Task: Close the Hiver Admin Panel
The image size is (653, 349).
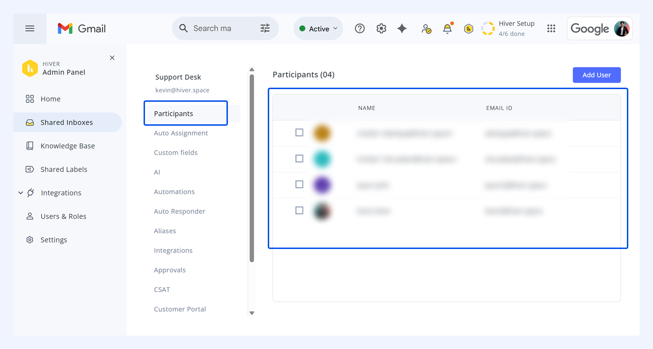Action: pos(112,58)
